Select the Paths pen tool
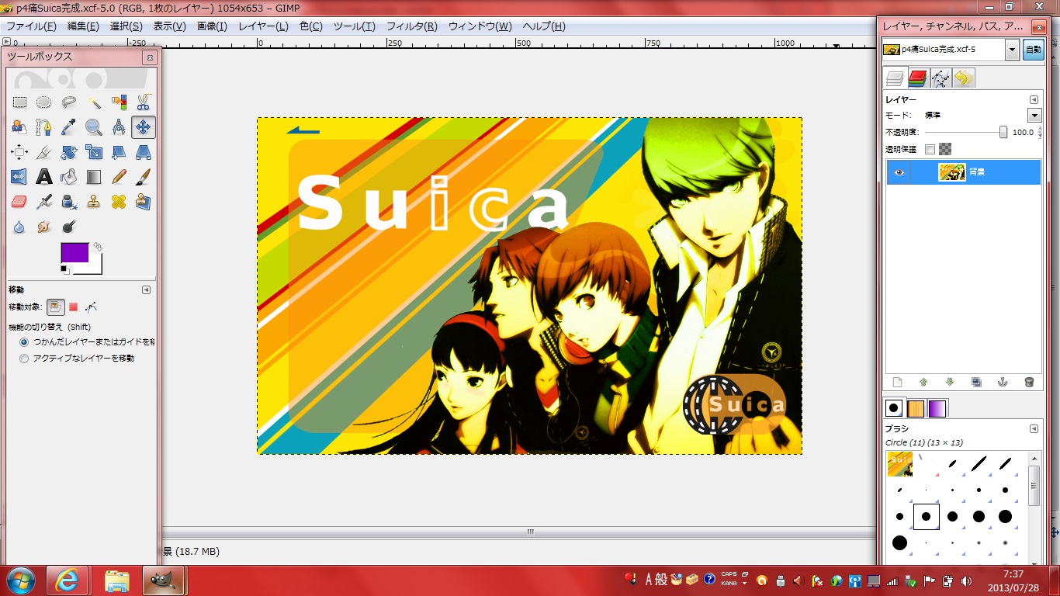This screenshot has width=1060, height=596. (x=44, y=126)
